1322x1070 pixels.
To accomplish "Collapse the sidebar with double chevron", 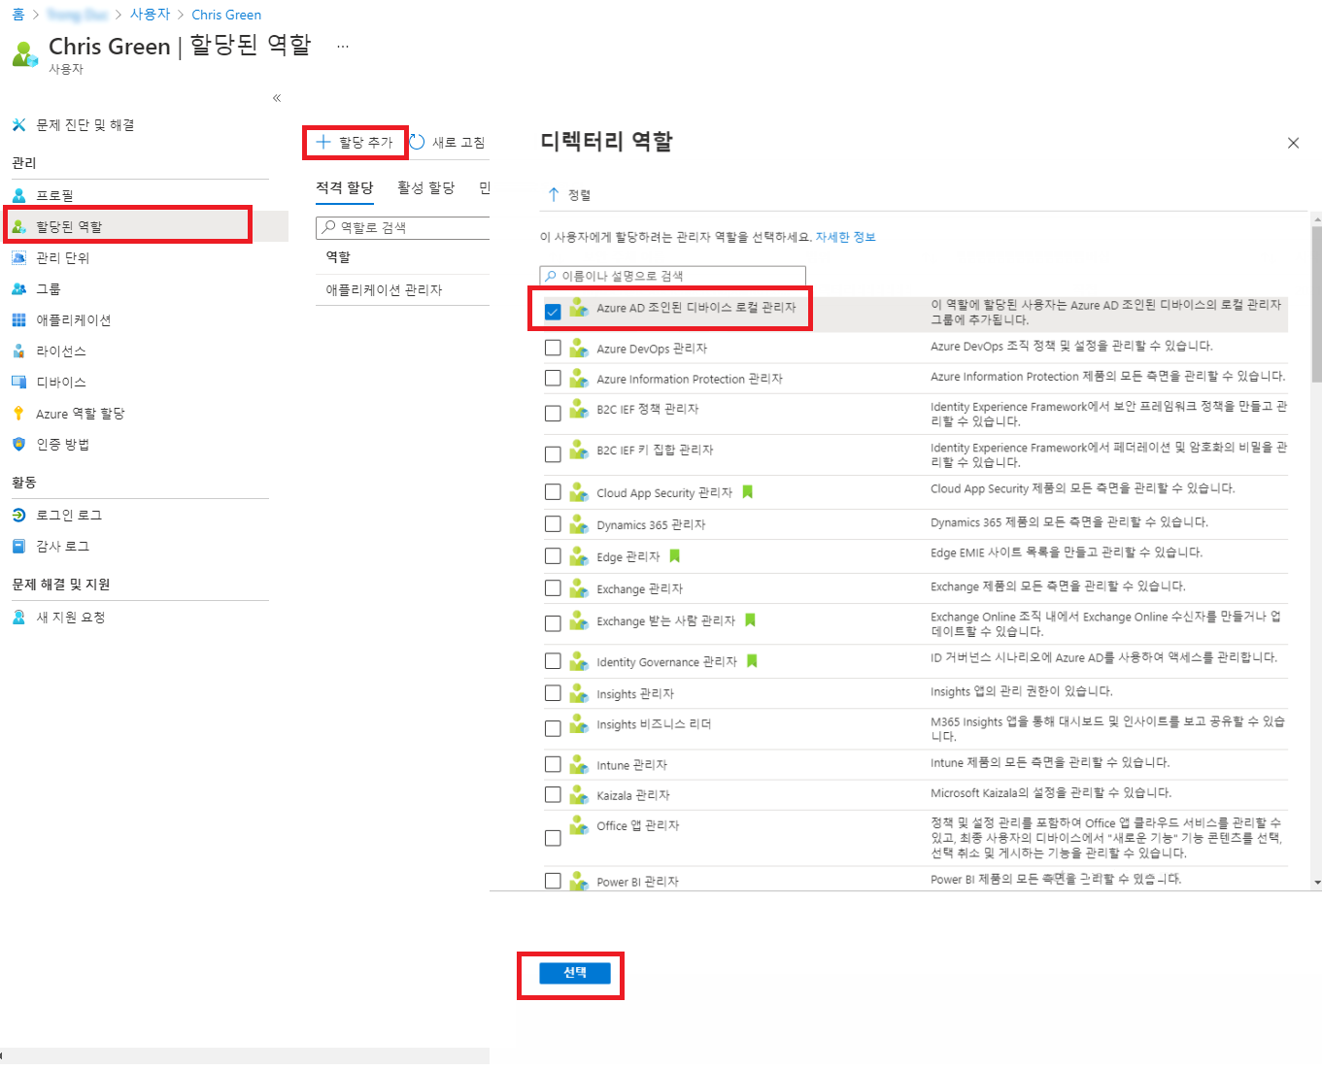I will pyautogui.click(x=277, y=98).
